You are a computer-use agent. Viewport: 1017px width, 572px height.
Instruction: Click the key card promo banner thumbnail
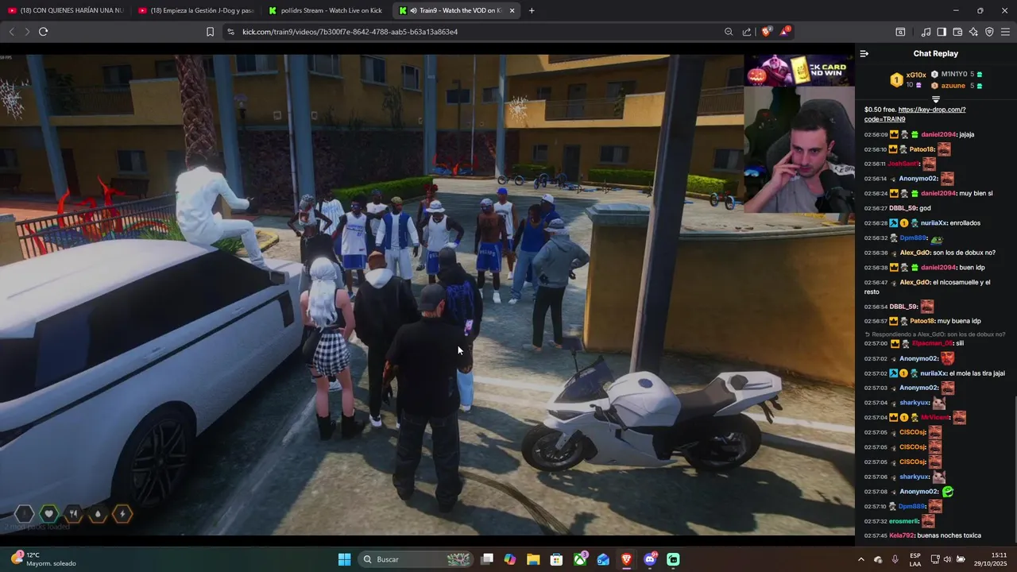tap(799, 70)
